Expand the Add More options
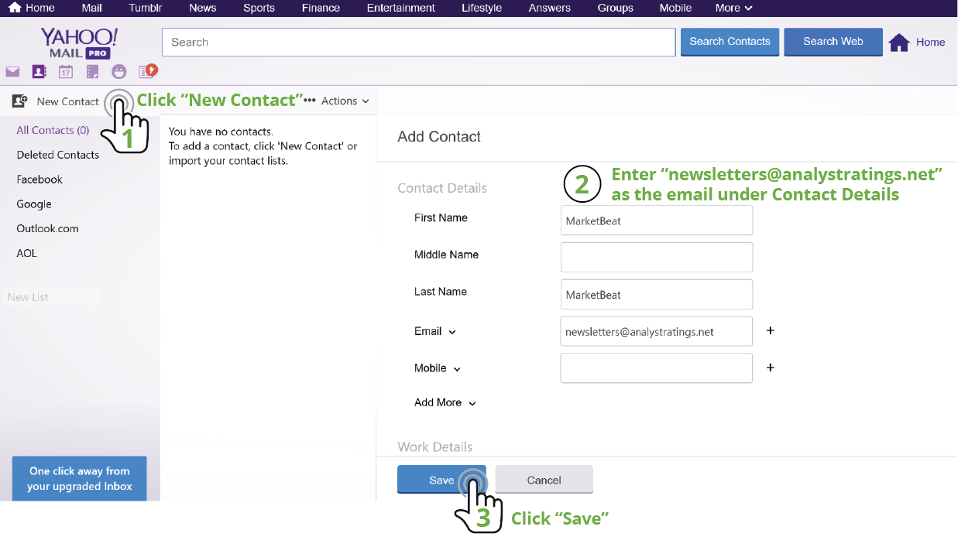 click(x=445, y=402)
